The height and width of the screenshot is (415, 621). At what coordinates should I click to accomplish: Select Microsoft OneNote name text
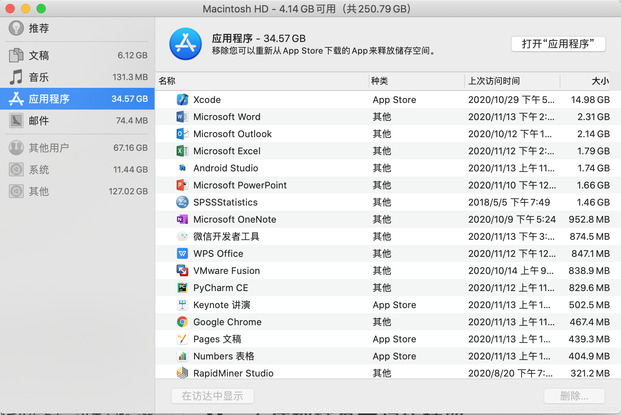tap(234, 220)
